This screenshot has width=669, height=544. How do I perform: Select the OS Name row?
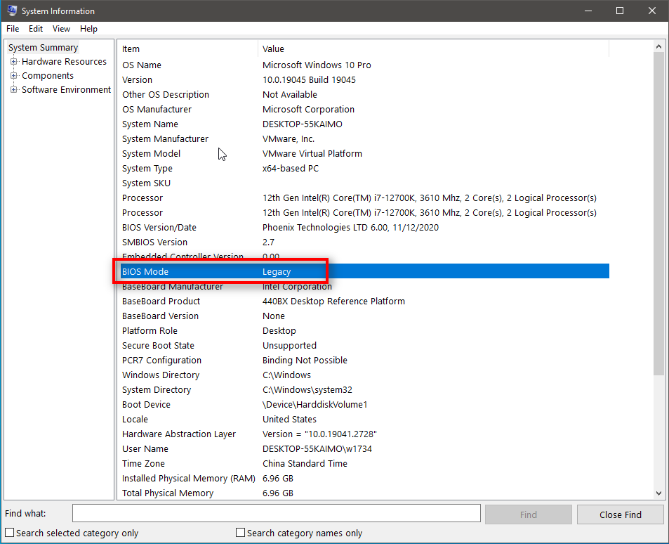364,65
